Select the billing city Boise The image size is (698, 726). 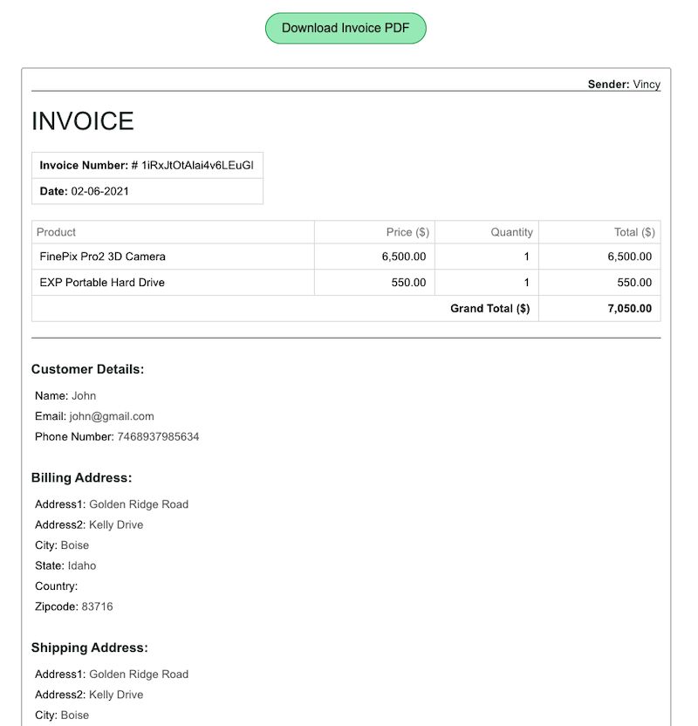pos(75,544)
